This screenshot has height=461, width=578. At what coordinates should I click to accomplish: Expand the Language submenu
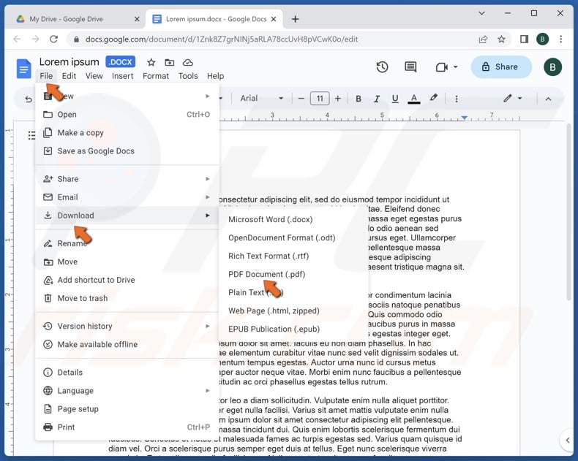pyautogui.click(x=127, y=391)
